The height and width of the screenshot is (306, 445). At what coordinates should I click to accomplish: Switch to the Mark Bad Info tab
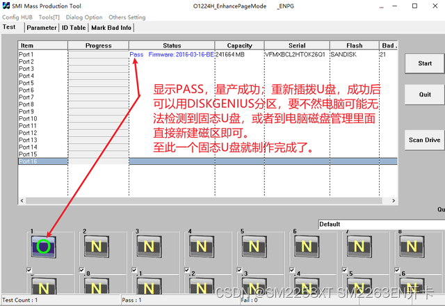pos(111,28)
